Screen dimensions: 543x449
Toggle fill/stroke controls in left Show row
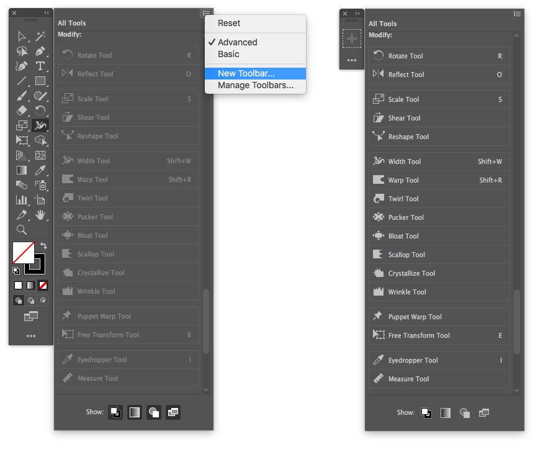coord(115,412)
